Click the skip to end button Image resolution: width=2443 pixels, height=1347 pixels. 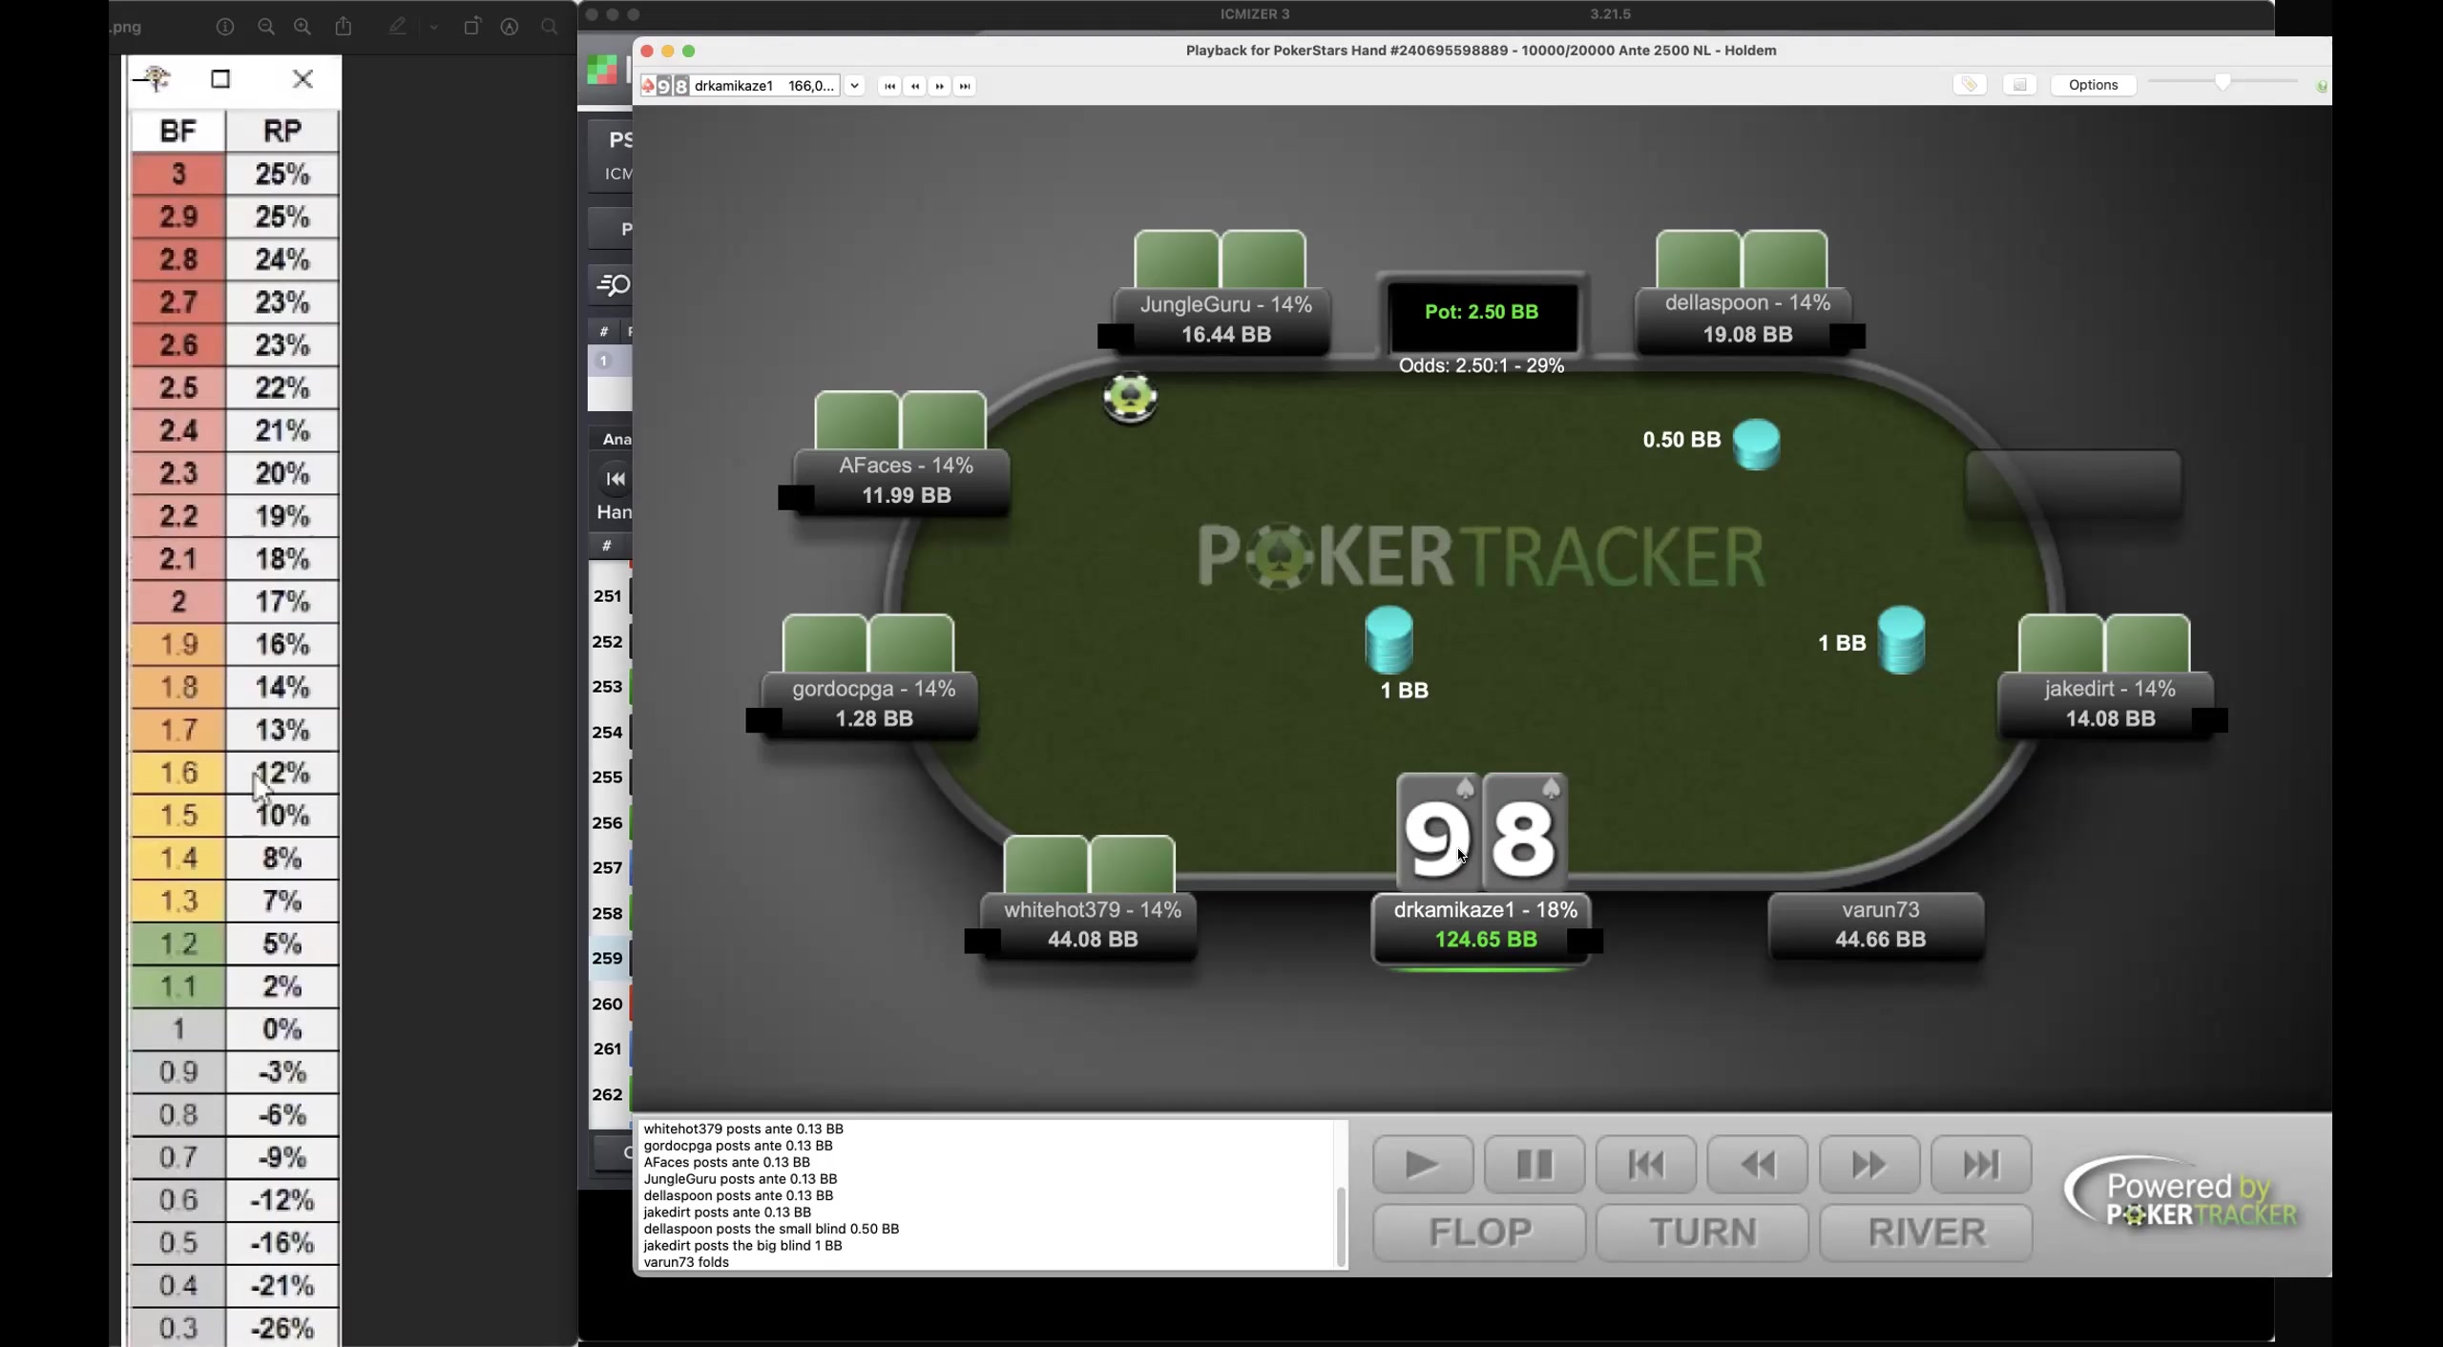point(1981,1164)
